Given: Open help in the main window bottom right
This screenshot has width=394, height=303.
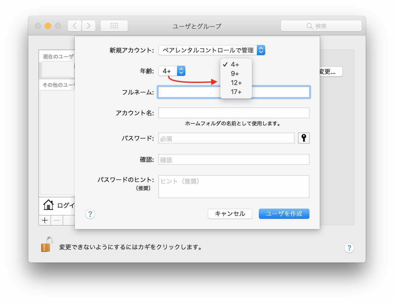Looking at the screenshot, I should tap(349, 248).
